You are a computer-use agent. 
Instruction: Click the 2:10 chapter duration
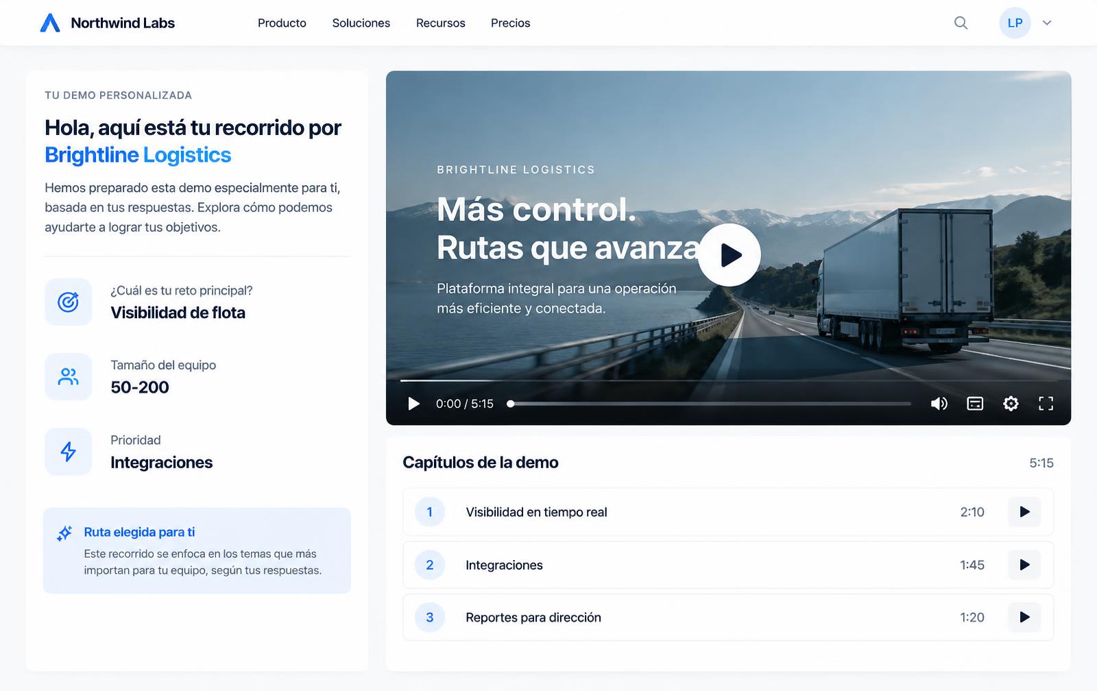(972, 512)
